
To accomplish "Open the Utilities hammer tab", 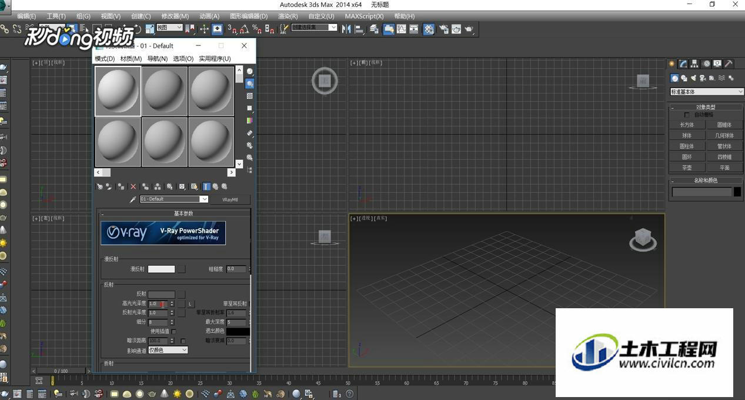I will (x=729, y=64).
